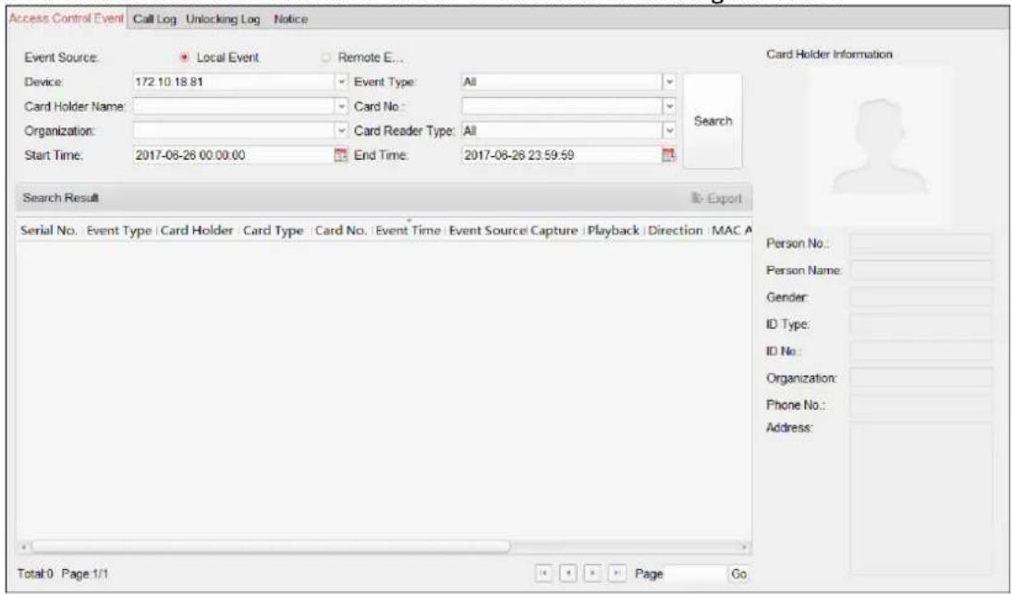Click the Go page button

(x=739, y=574)
